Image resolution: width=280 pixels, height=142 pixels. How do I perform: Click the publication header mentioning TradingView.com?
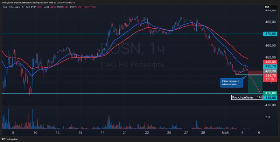(38, 3)
